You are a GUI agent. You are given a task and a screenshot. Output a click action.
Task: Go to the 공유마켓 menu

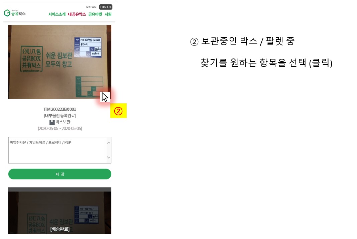tap(95, 14)
